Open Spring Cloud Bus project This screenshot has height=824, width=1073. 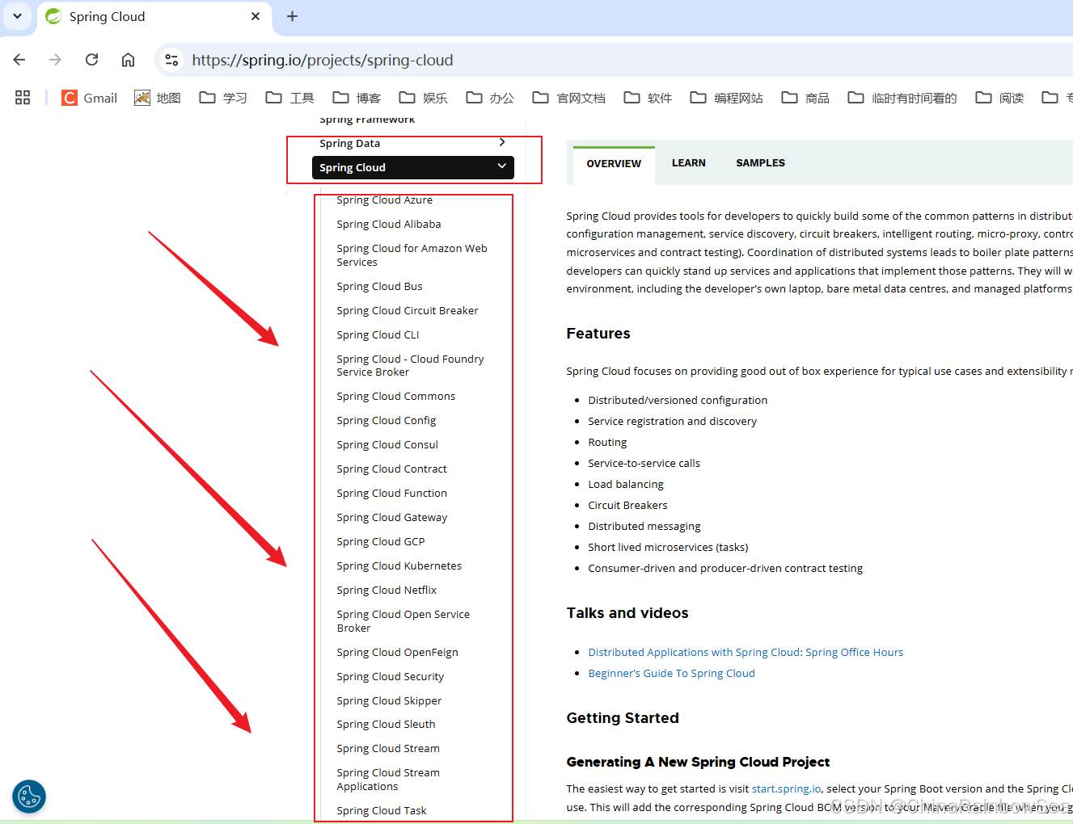pyautogui.click(x=380, y=286)
